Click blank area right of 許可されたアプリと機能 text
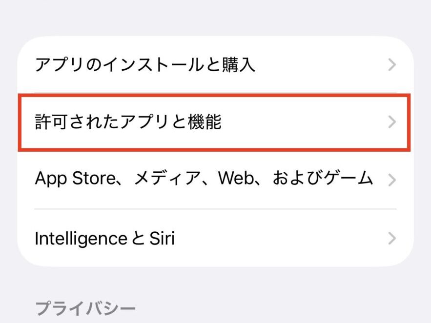431x323 pixels. coord(303,122)
